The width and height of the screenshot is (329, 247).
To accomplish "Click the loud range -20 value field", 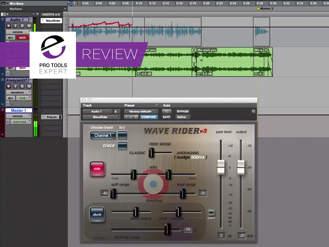I will [203, 193].
